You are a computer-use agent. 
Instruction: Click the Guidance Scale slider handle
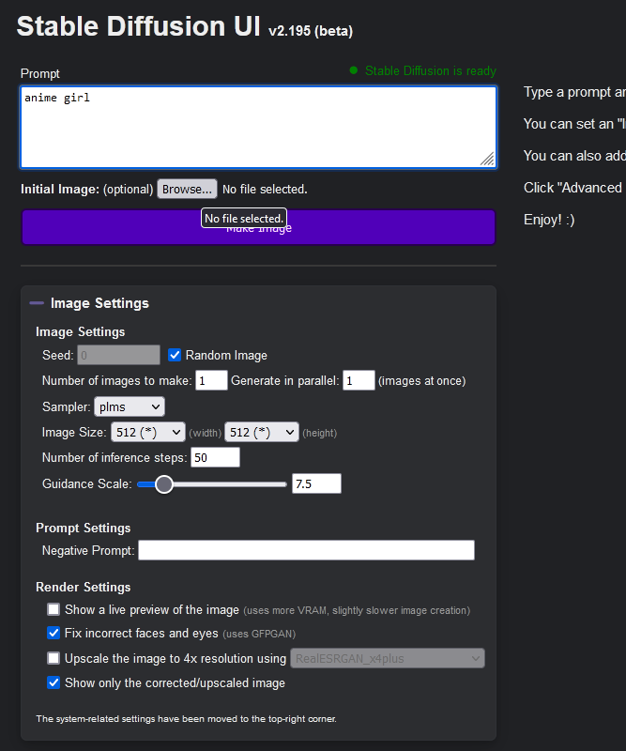(164, 484)
